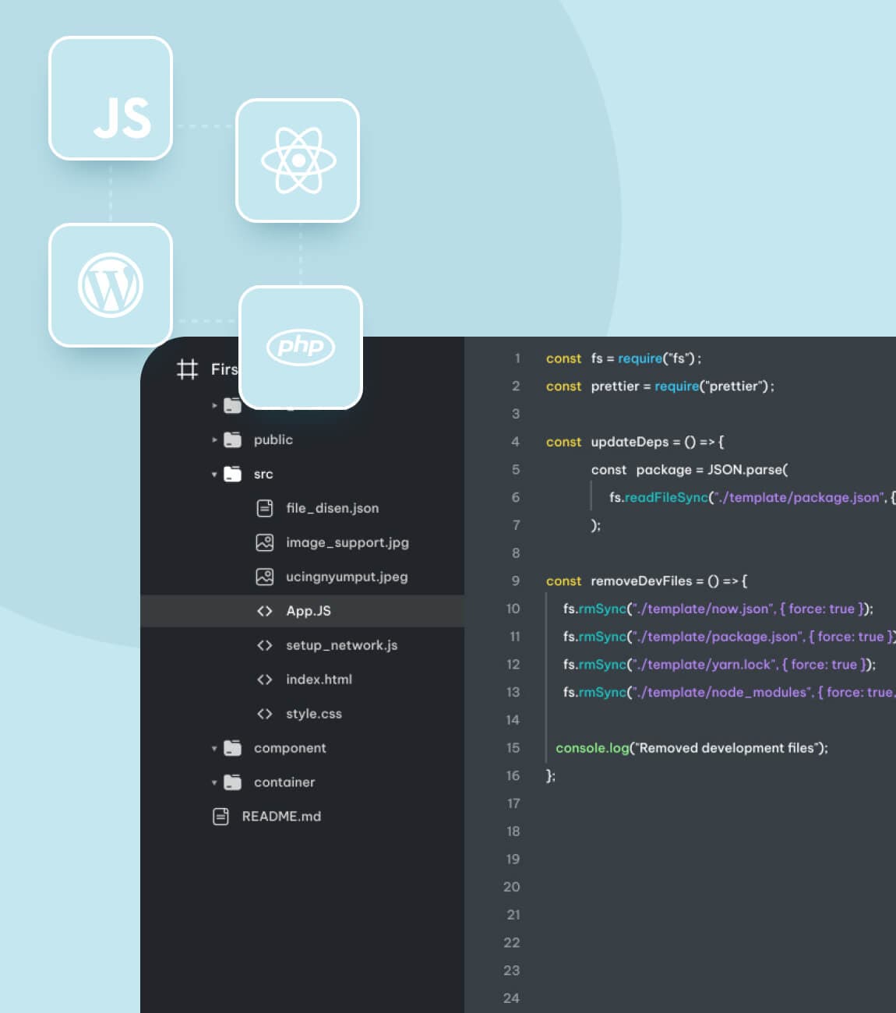The width and height of the screenshot is (896, 1013).
Task: Select the container folder label
Action: pyautogui.click(x=284, y=782)
